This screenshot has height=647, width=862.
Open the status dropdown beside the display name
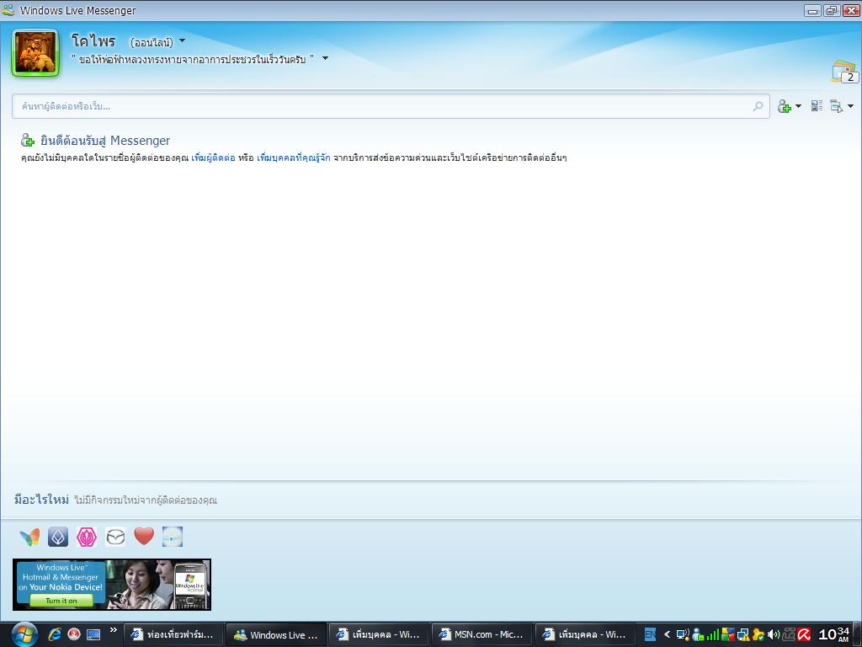pyautogui.click(x=183, y=41)
